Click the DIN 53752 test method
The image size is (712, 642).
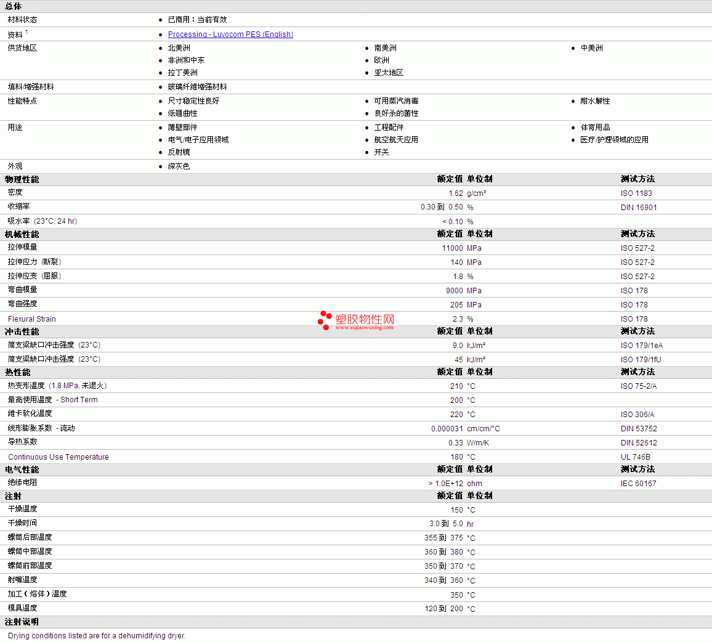[x=639, y=428]
